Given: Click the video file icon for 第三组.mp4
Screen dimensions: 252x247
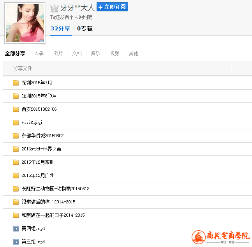Looking at the screenshot, I should [x=16, y=242].
